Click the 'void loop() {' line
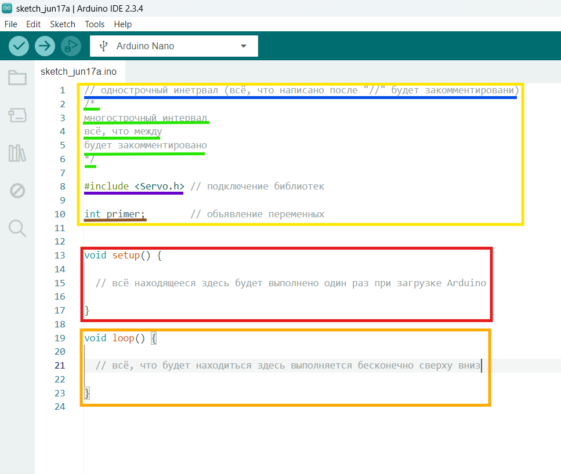561x474 pixels. (x=121, y=338)
